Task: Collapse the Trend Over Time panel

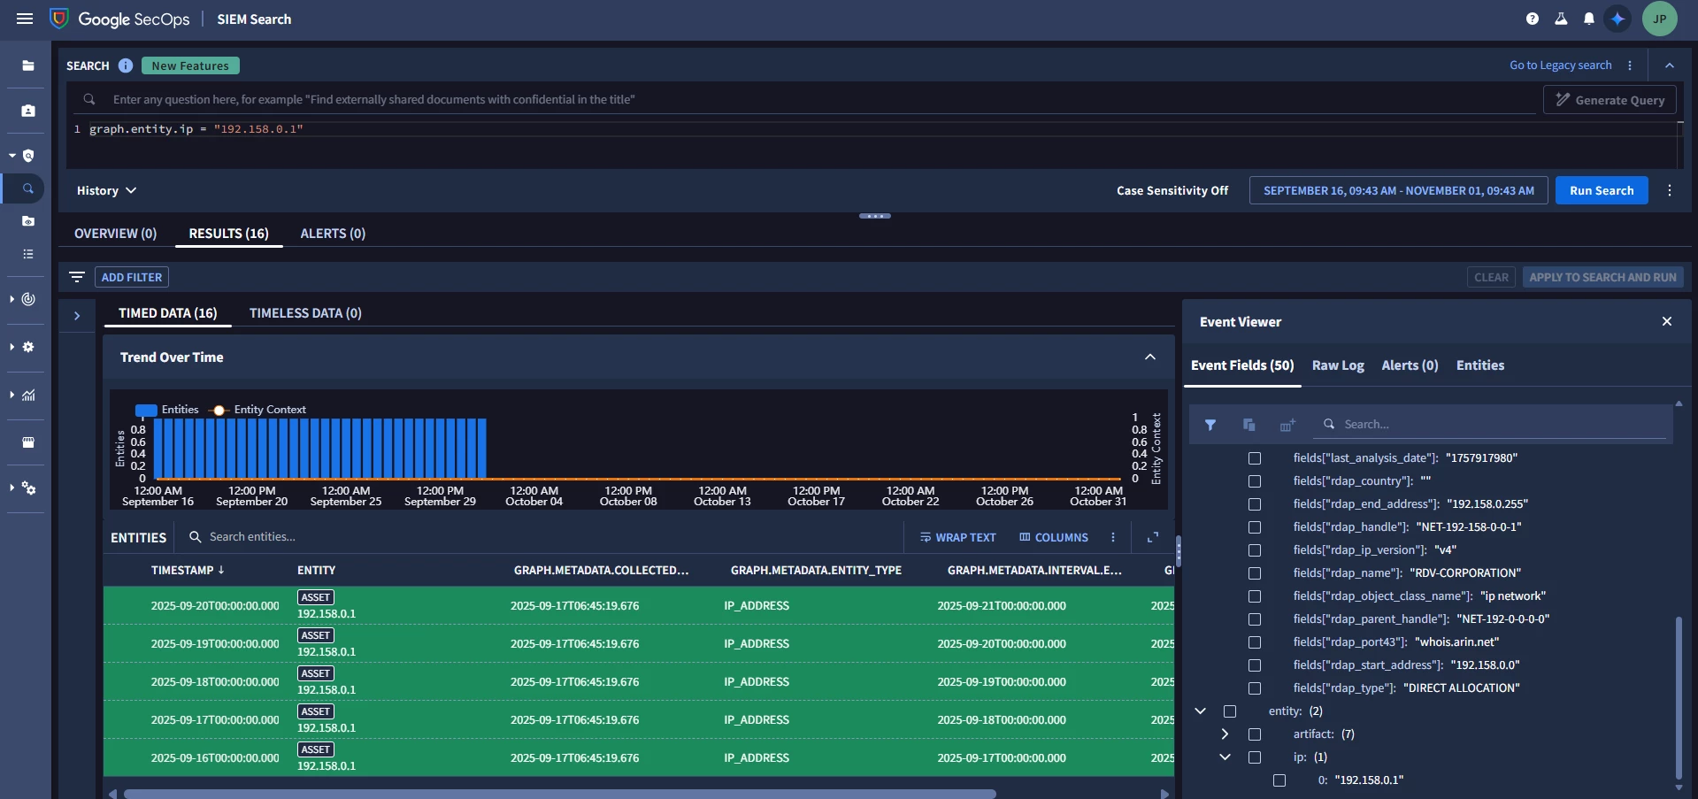Action: tap(1150, 357)
